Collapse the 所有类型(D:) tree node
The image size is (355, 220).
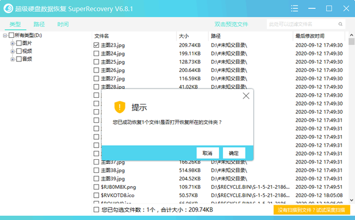pos(5,35)
